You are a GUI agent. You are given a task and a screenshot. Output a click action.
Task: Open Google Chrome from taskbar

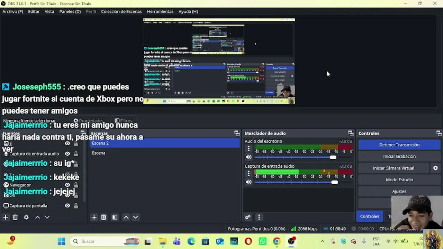277,241
